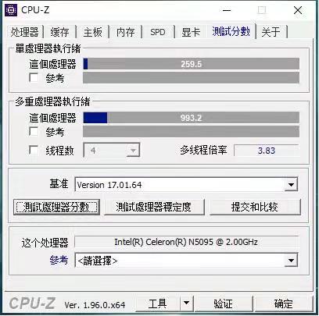This screenshot has height=316, width=319.
Task: Click the multi-thread score progress bar
Action: [192, 118]
